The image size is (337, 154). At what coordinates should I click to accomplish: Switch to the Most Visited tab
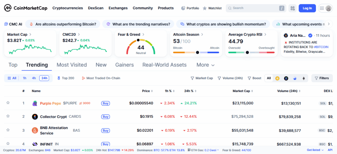click(71, 65)
